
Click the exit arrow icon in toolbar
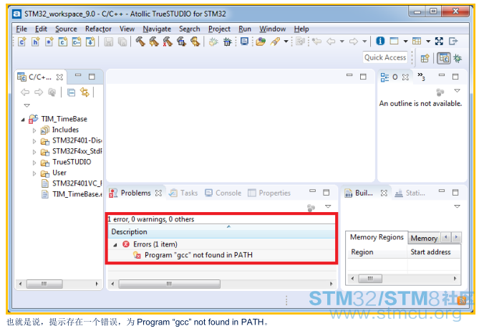click(x=453, y=41)
